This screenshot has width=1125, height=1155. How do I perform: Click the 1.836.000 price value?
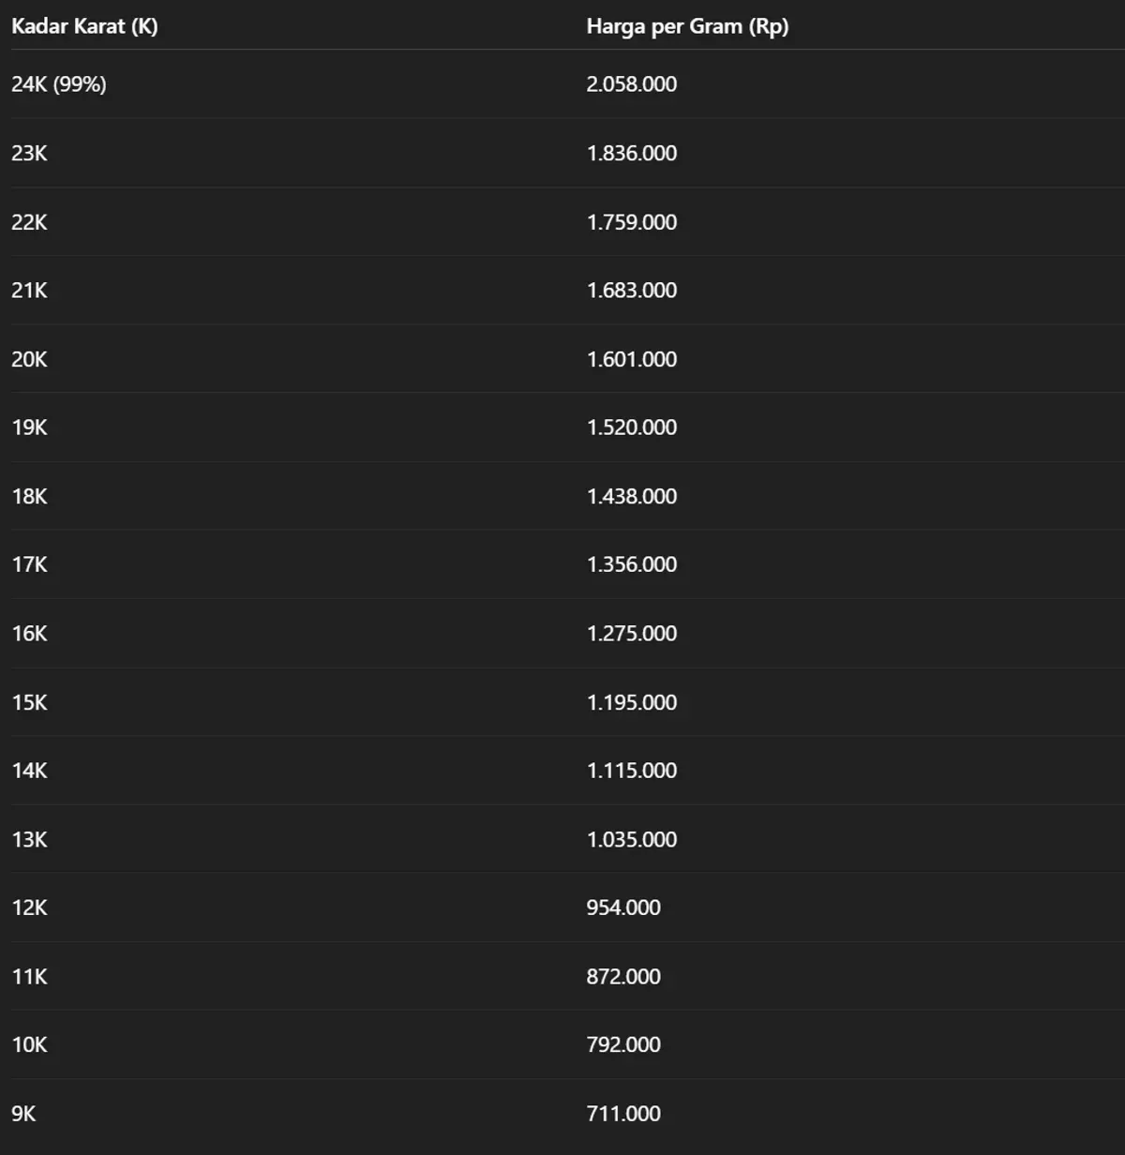632,154
